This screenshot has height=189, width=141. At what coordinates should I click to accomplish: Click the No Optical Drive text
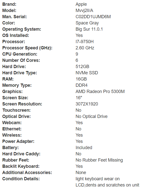pos(91,116)
